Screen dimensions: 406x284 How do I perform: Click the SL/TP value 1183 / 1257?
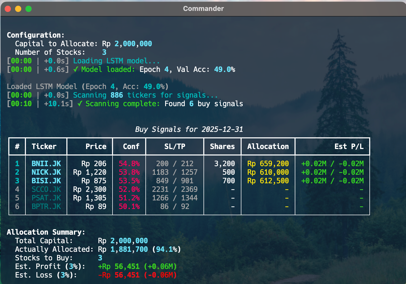[175, 172]
